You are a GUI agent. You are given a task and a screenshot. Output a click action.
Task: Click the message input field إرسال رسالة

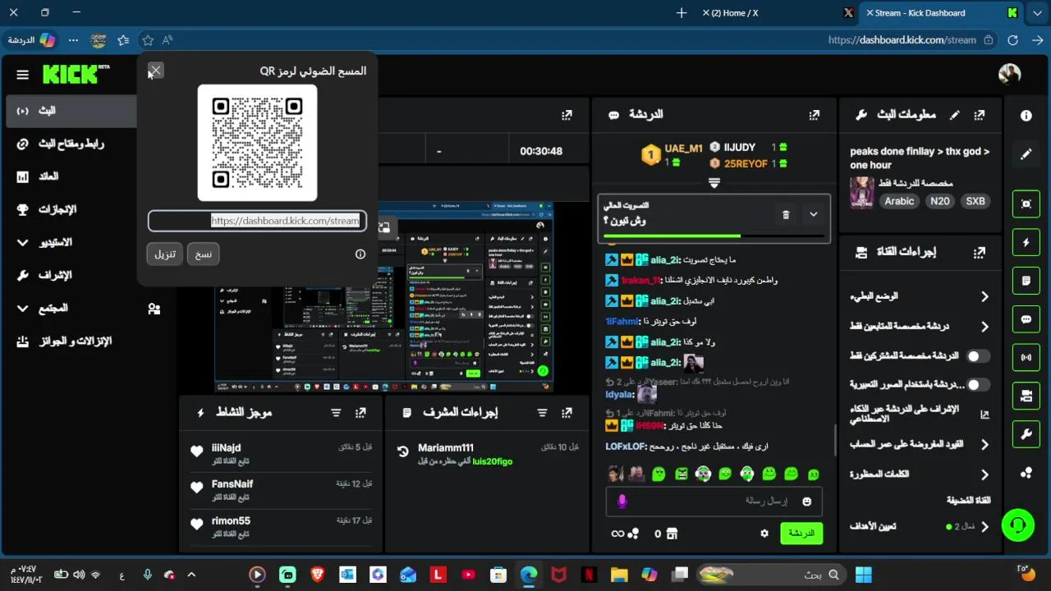click(714, 501)
